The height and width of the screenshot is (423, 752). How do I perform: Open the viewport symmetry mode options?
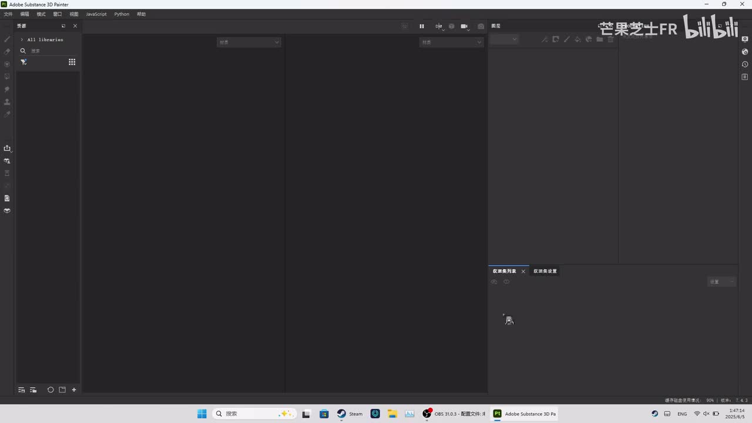pos(439,26)
